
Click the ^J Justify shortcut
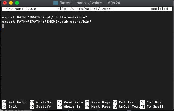click(40, 106)
